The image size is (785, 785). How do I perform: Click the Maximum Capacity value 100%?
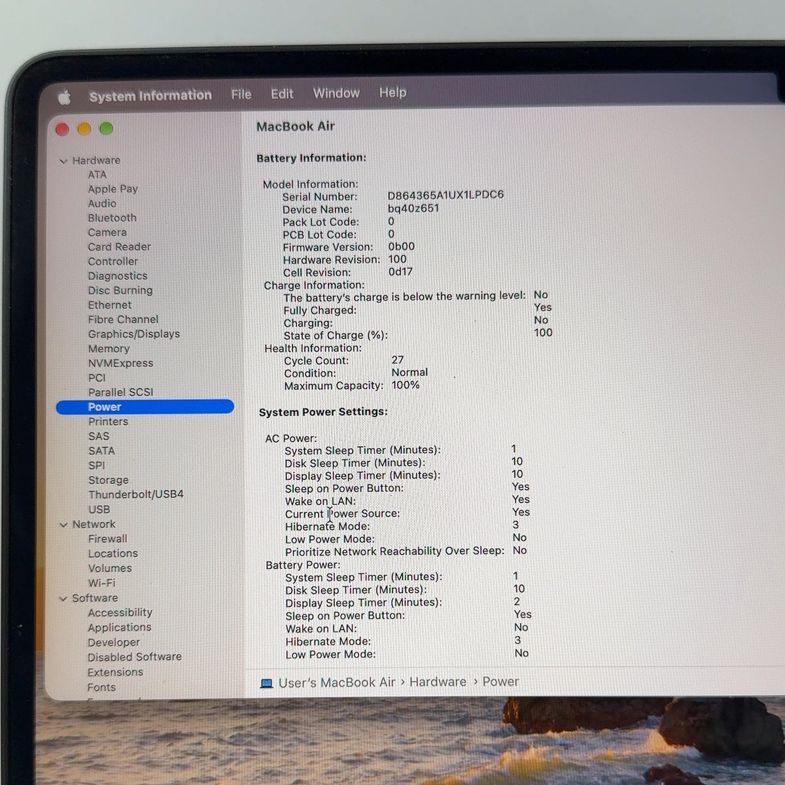(x=406, y=385)
